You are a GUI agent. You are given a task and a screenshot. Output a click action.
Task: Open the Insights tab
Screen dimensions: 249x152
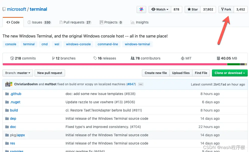140,22
